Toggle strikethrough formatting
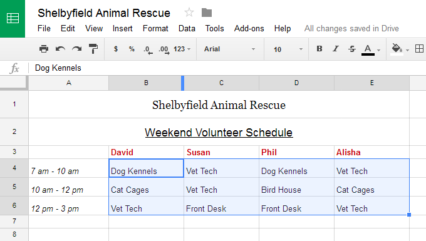 tap(352, 49)
